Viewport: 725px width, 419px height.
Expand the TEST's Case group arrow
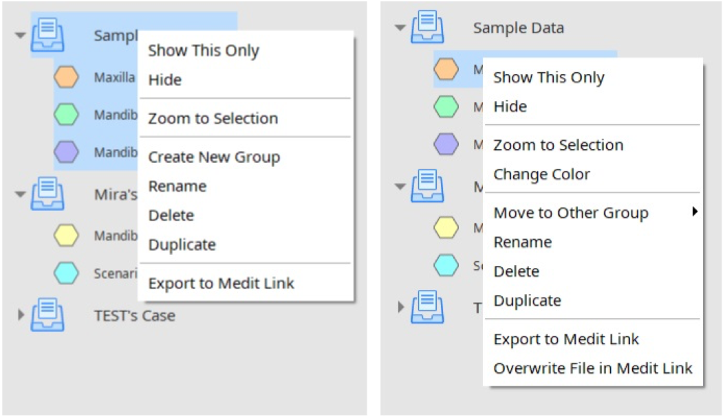[21, 315]
